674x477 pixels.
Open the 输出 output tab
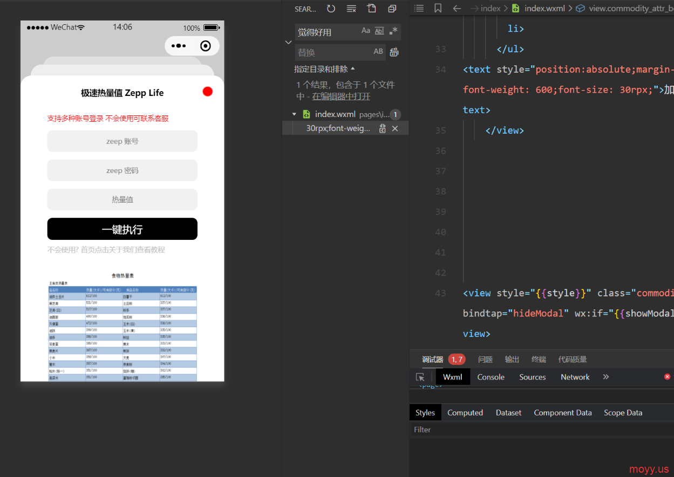pyautogui.click(x=512, y=359)
